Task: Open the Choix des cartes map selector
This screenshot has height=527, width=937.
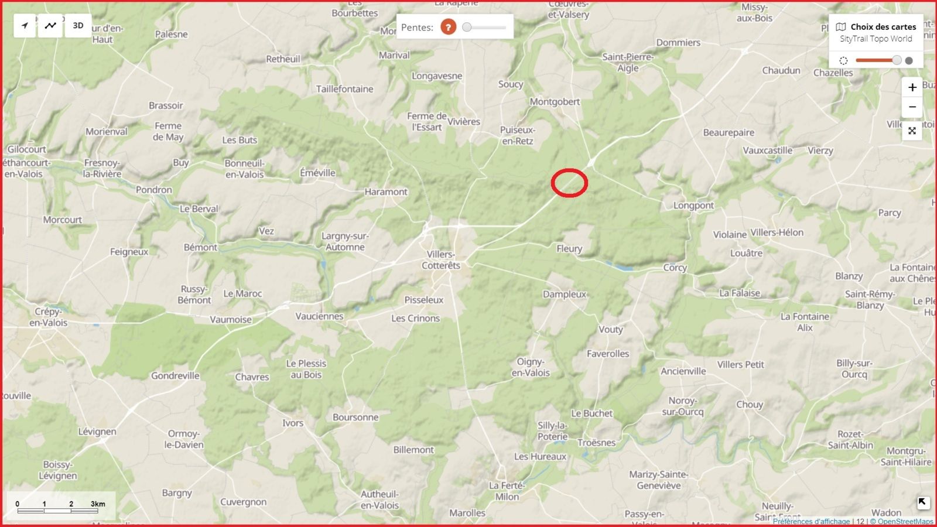Action: click(x=876, y=27)
